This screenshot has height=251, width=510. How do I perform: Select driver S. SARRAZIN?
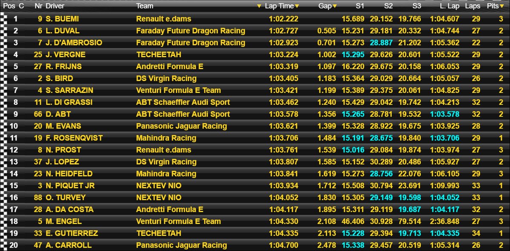click(69, 90)
